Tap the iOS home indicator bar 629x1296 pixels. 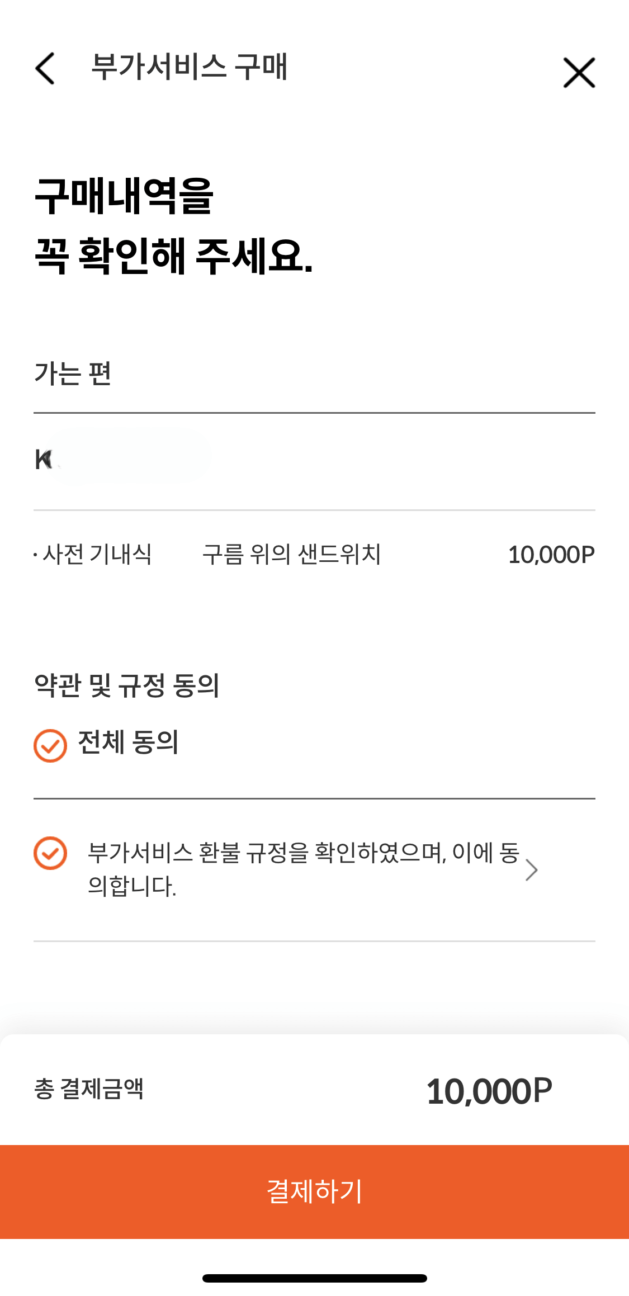314,1278
